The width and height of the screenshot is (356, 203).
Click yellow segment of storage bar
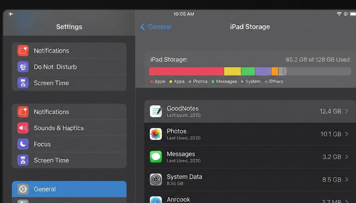[x=233, y=71]
